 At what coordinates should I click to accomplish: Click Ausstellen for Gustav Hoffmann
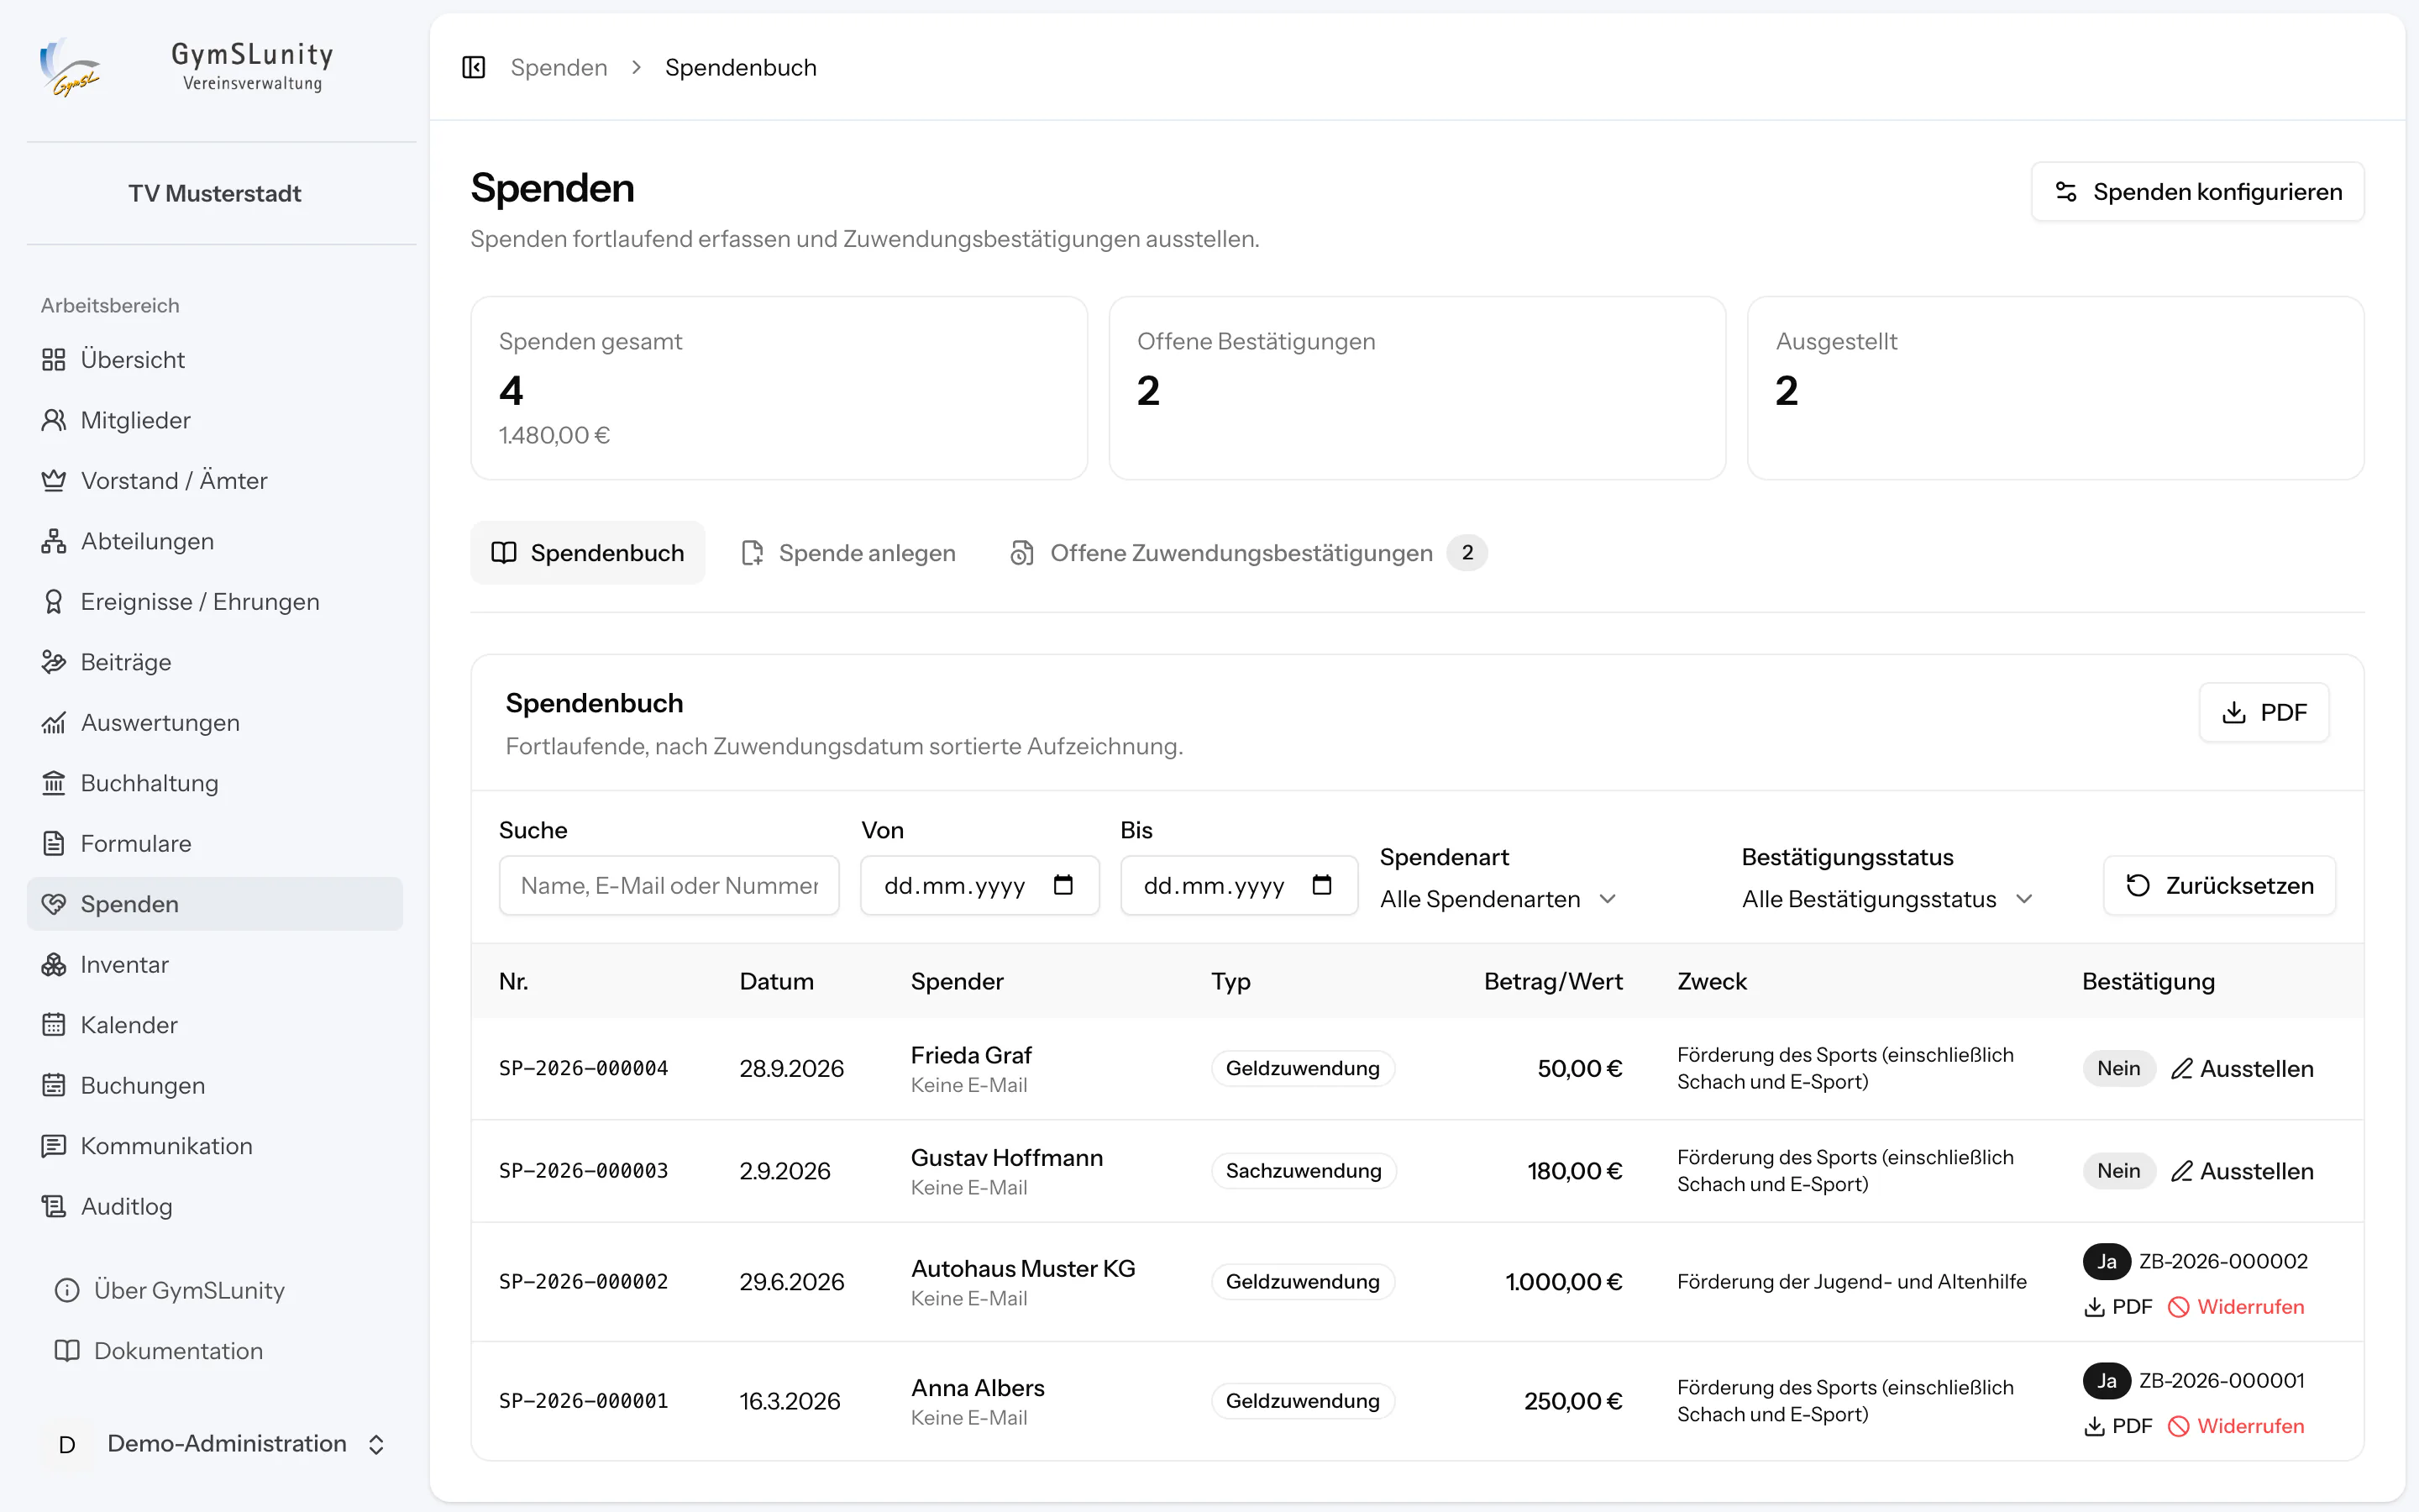2242,1171
